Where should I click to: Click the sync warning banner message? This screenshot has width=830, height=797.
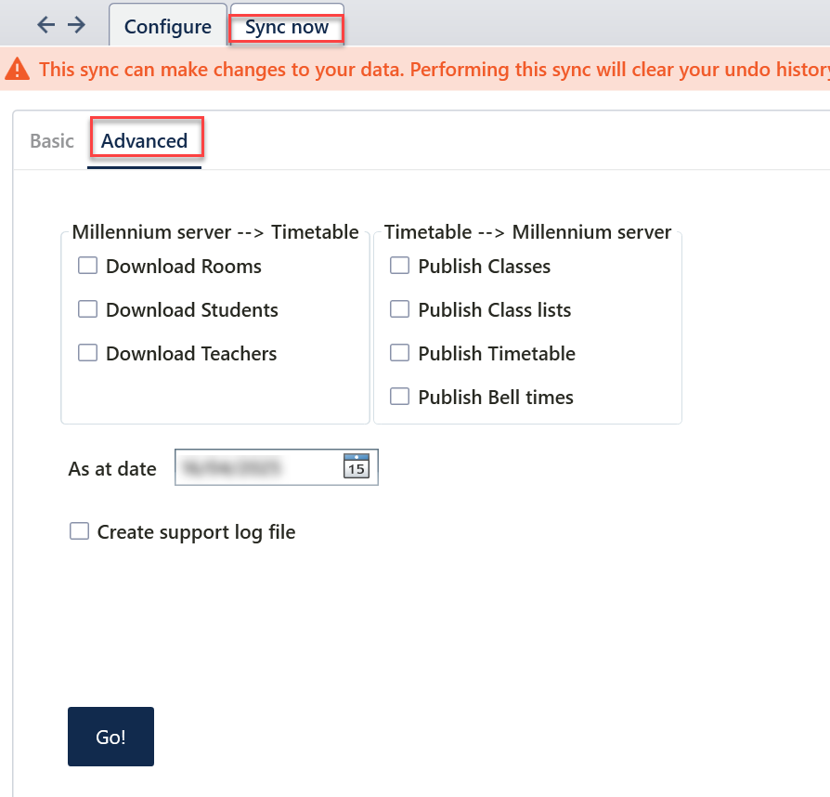pos(434,70)
